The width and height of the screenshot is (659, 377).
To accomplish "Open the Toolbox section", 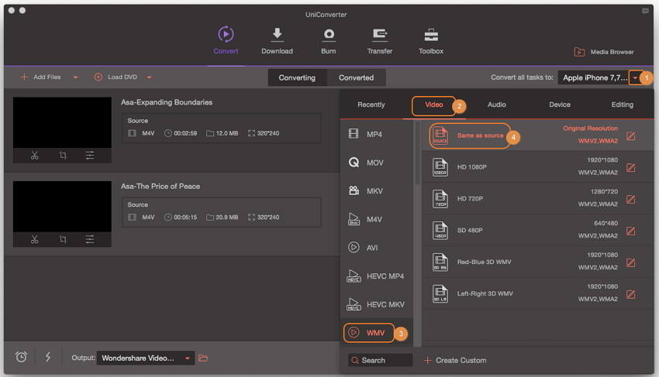I will pos(431,40).
